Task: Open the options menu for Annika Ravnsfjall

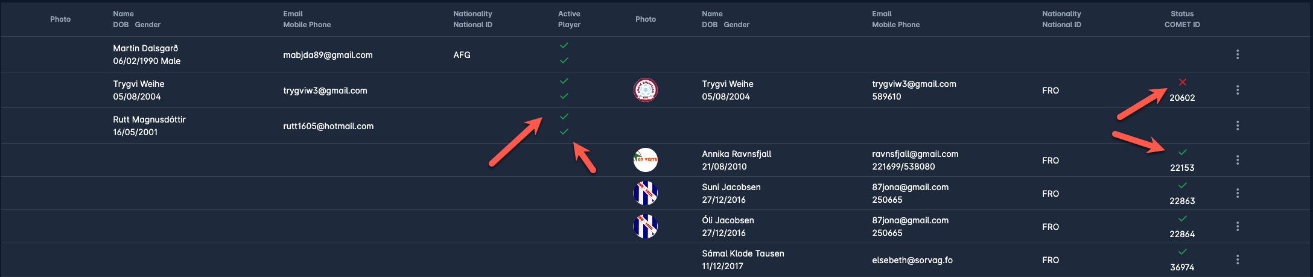Action: pos(1237,160)
